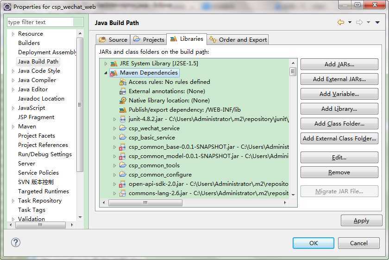Click the type filter text field
The height and width of the screenshot is (260, 389).
[45, 22]
